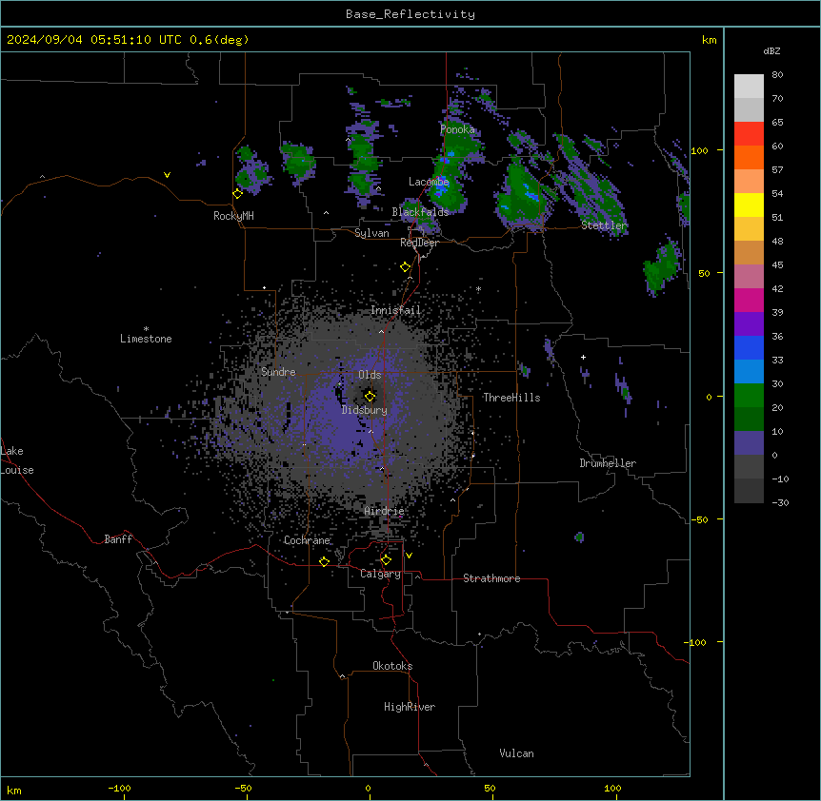Click the red 65 dBZ legend swatch
The width and height of the screenshot is (821, 801).
tap(749, 134)
